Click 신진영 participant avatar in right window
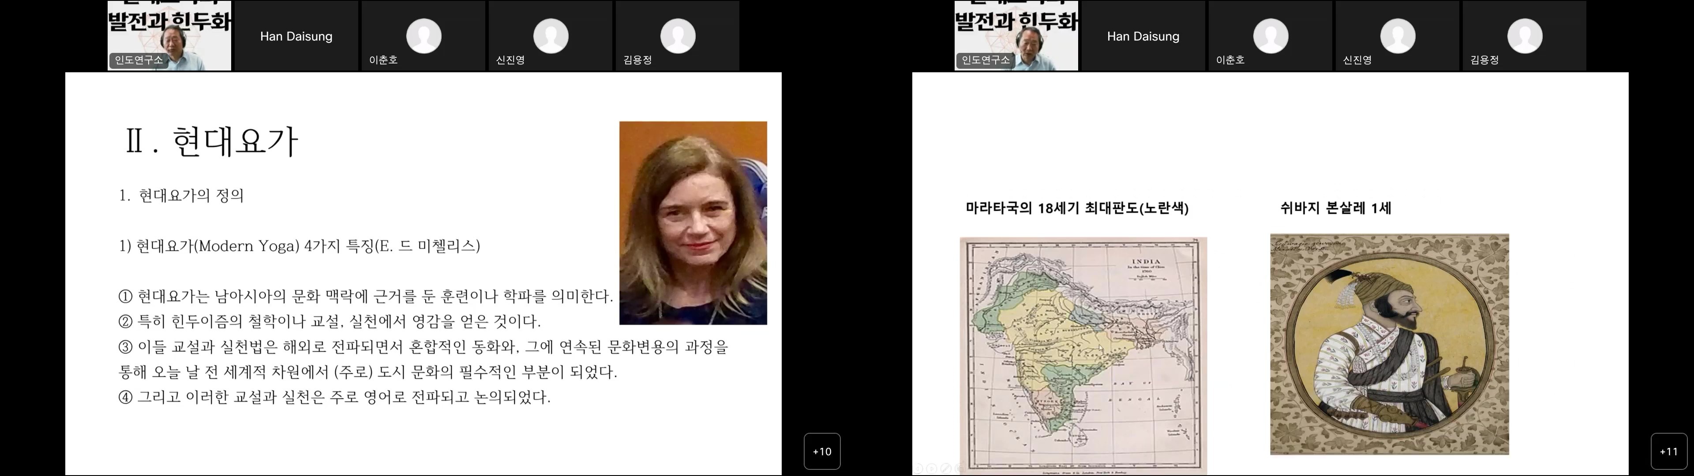1694x476 pixels. click(x=1398, y=36)
